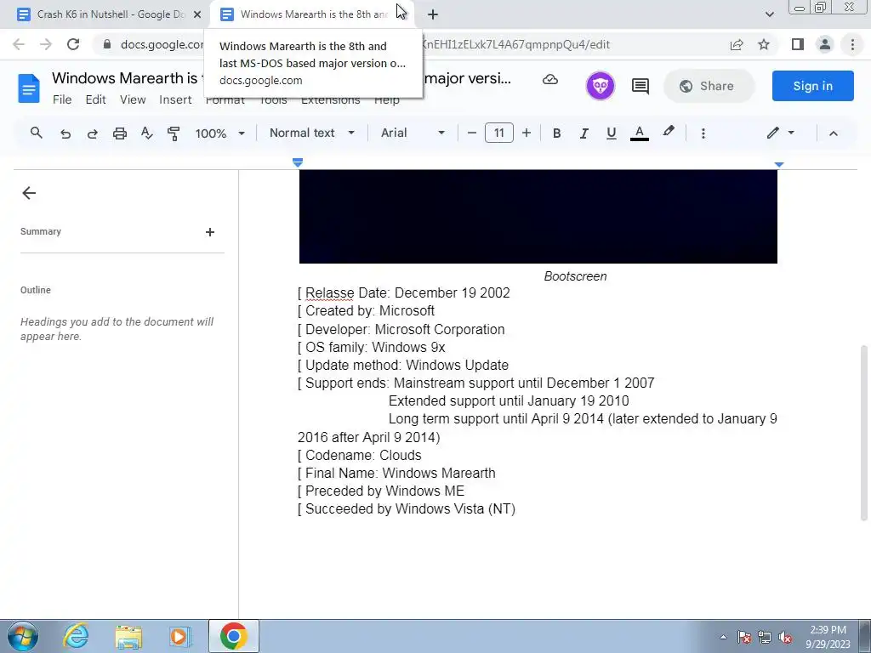Click the Share button
Viewport: 871px width, 653px height.
tap(709, 86)
